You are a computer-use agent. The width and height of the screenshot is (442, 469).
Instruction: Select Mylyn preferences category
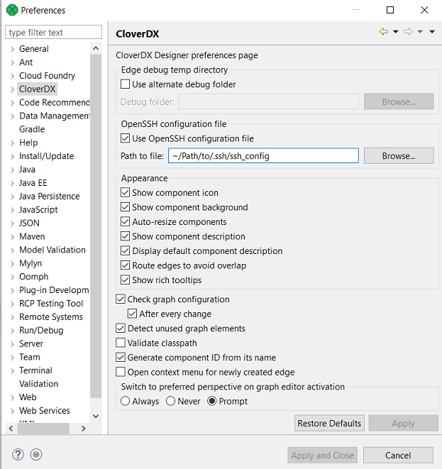pos(31,263)
